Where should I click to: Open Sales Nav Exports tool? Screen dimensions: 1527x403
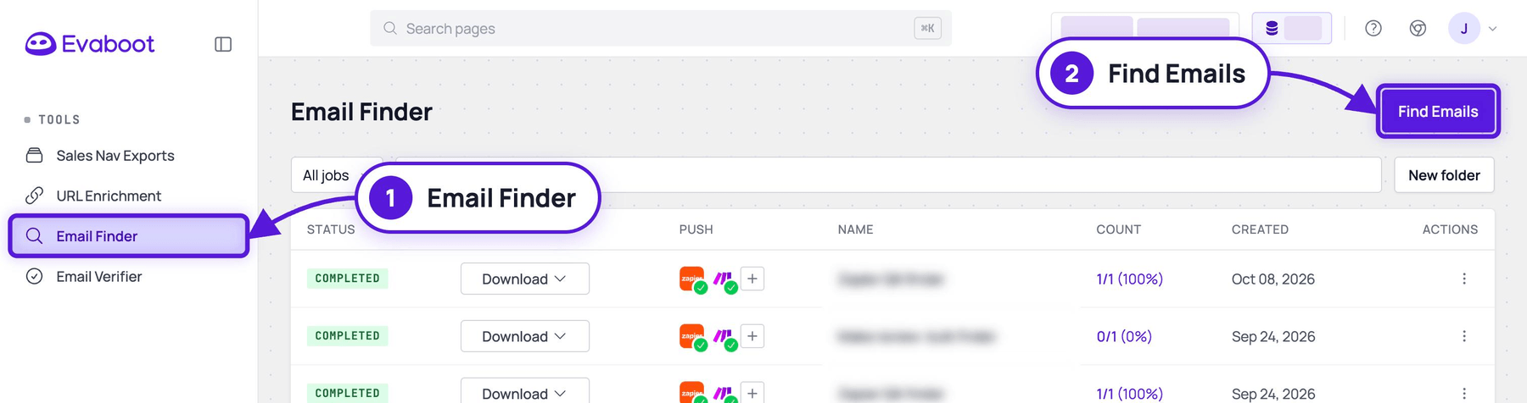[x=115, y=156]
